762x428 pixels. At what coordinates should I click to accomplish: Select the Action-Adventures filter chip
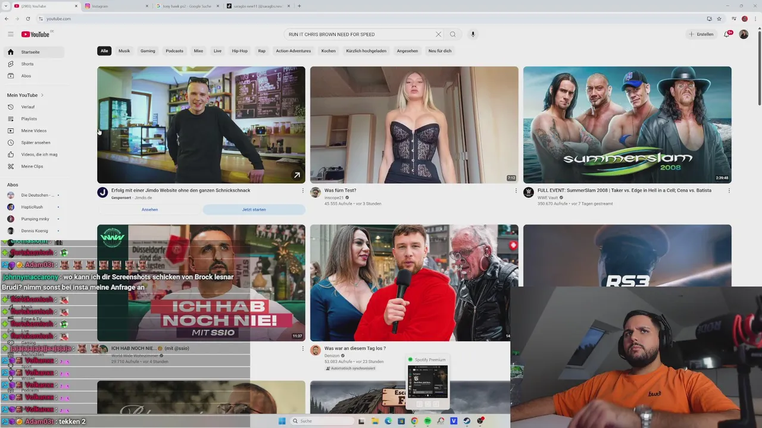(x=293, y=51)
